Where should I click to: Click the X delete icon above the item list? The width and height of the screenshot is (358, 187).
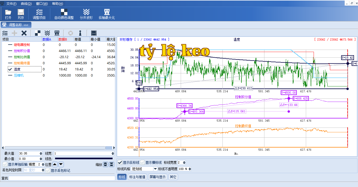click(24, 33)
